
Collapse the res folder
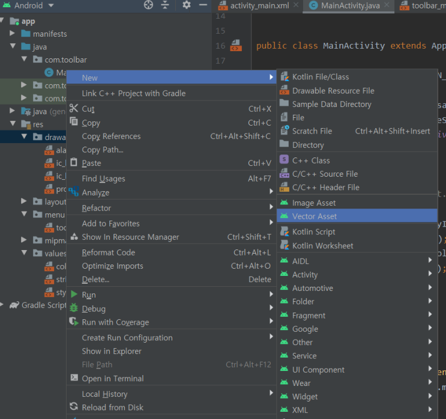[x=13, y=123]
